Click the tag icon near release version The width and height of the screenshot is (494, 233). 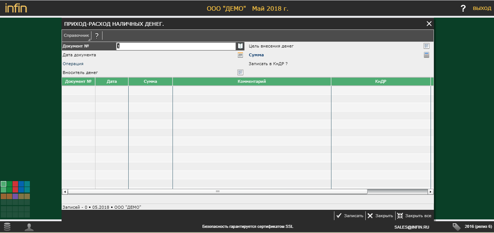[x=456, y=227]
